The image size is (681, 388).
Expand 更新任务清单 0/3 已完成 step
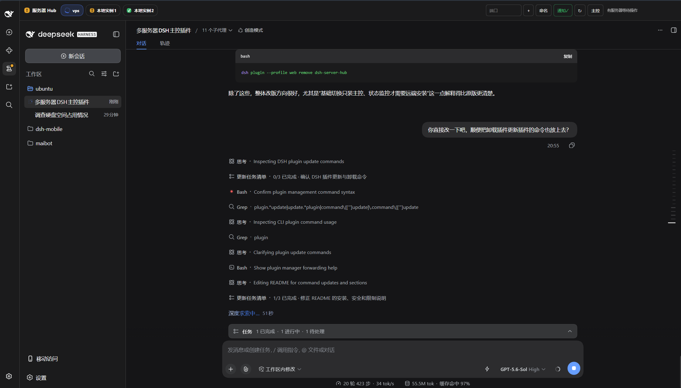coord(298,177)
